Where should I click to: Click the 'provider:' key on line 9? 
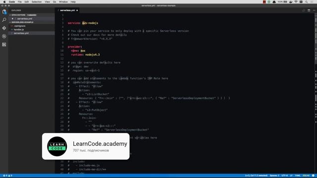coord(75,46)
